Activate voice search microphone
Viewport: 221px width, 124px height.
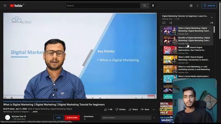[x=153, y=6]
